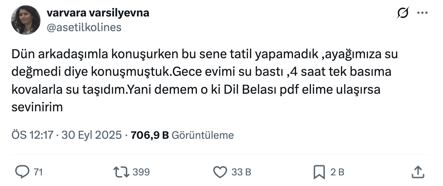The height and width of the screenshot is (186, 443).
Task: Open varvara varsilyevna's profile picture
Action: pyautogui.click(x=26, y=21)
